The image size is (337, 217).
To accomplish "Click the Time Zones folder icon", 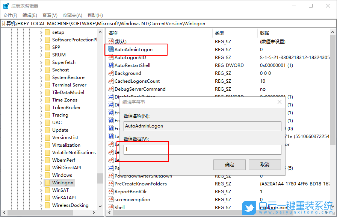I will pyautogui.click(x=47, y=100).
